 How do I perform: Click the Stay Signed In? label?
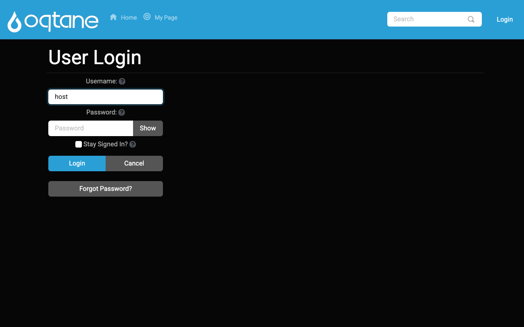(106, 144)
